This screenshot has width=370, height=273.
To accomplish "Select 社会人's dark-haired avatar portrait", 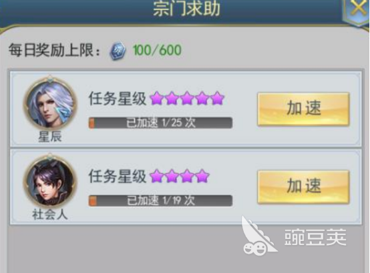I will [x=50, y=181].
